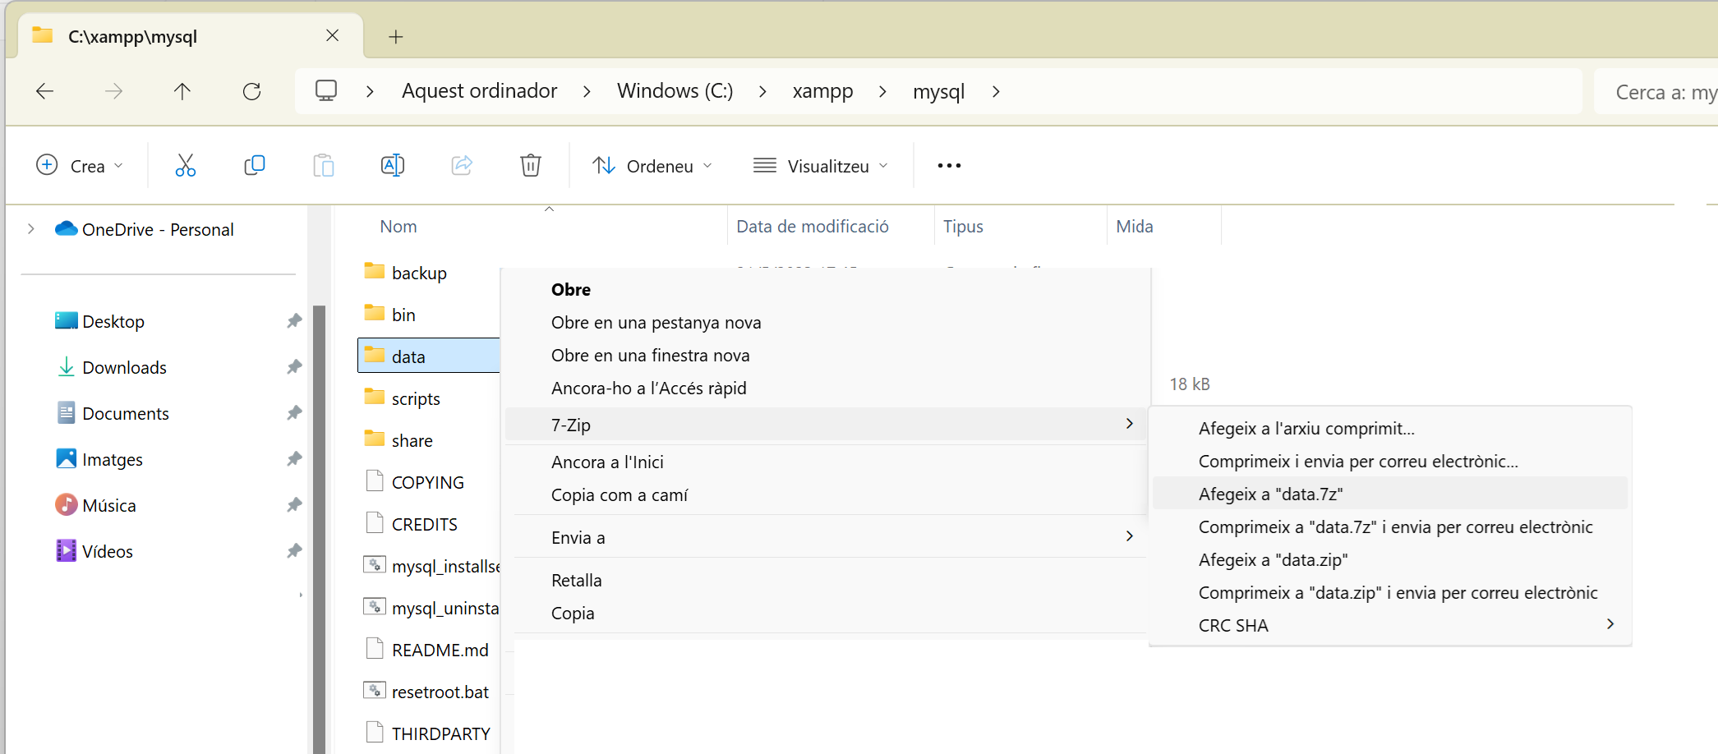The height and width of the screenshot is (754, 1718).
Task: Sort by the Data de modificació column
Action: (x=812, y=227)
